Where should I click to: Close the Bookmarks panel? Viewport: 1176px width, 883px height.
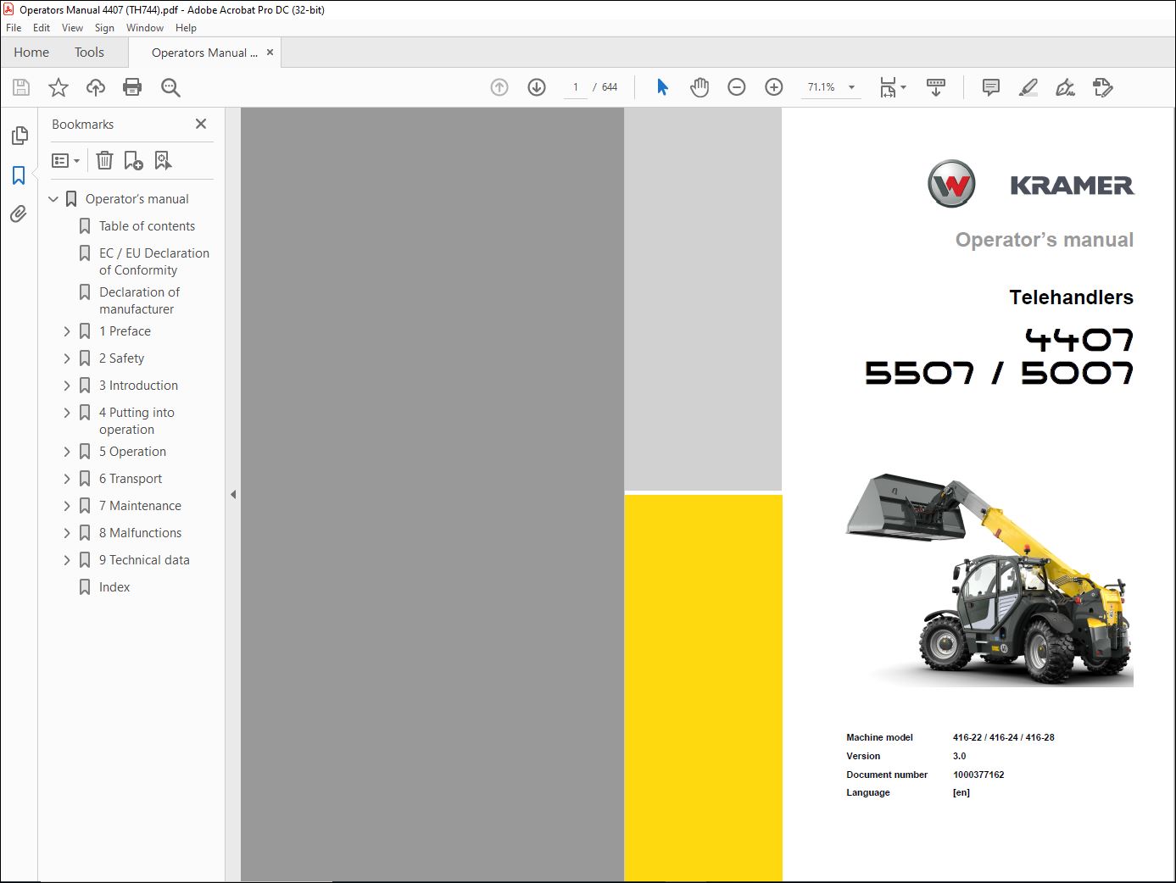point(201,124)
